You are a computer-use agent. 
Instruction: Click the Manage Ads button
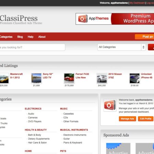click(x=127, y=119)
